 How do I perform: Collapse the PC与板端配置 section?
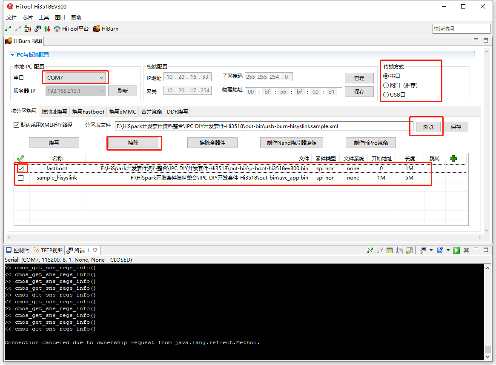[12, 55]
